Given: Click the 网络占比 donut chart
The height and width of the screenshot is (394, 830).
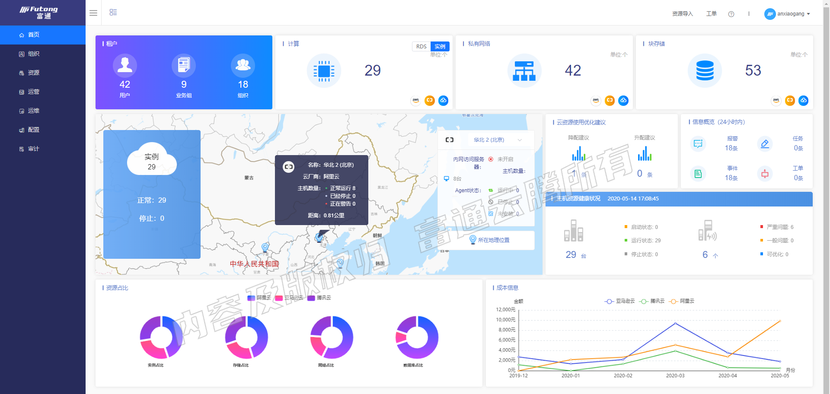Looking at the screenshot, I should click(332, 337).
